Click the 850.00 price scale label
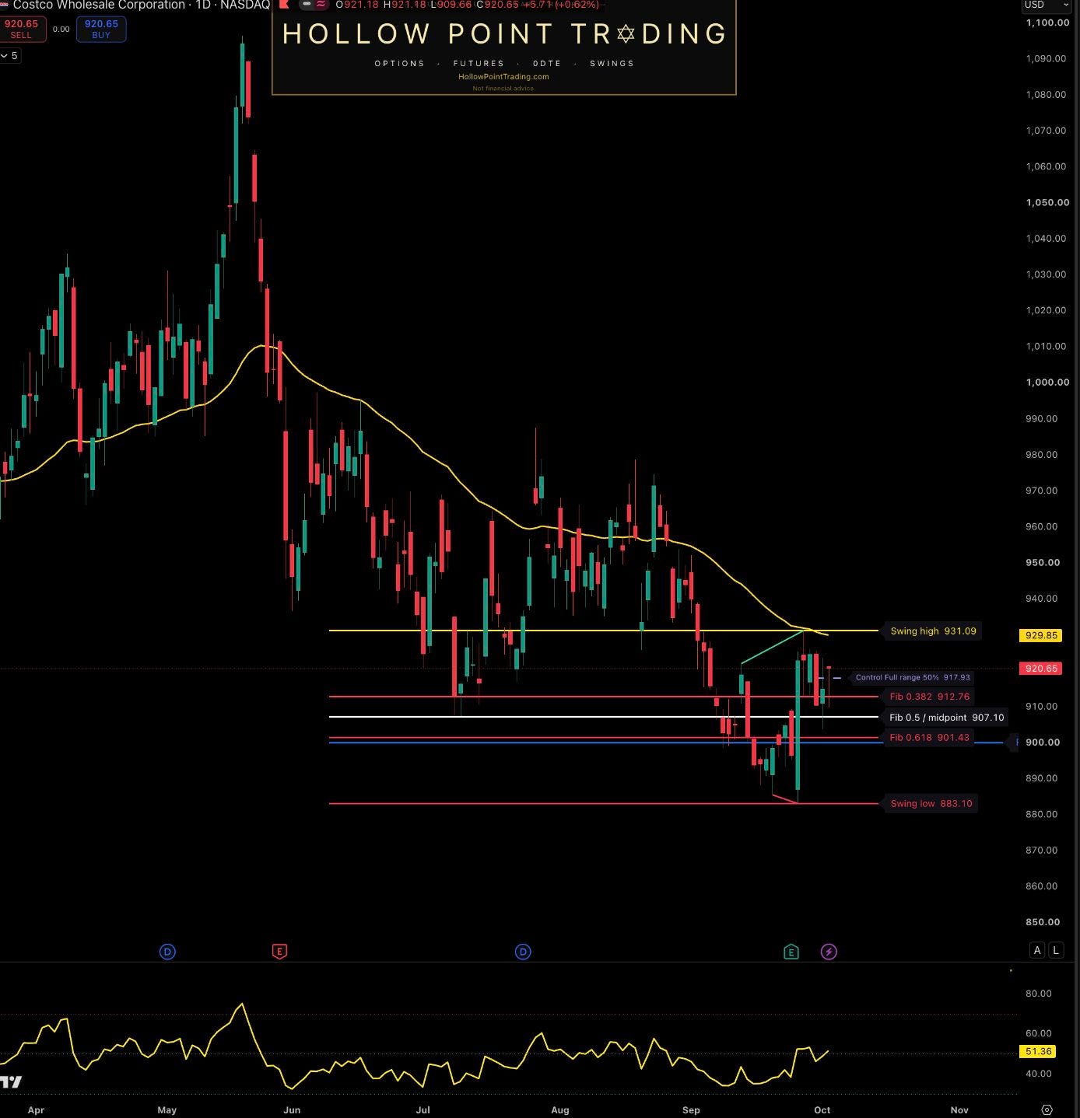The width and height of the screenshot is (1080, 1118). tap(1043, 922)
